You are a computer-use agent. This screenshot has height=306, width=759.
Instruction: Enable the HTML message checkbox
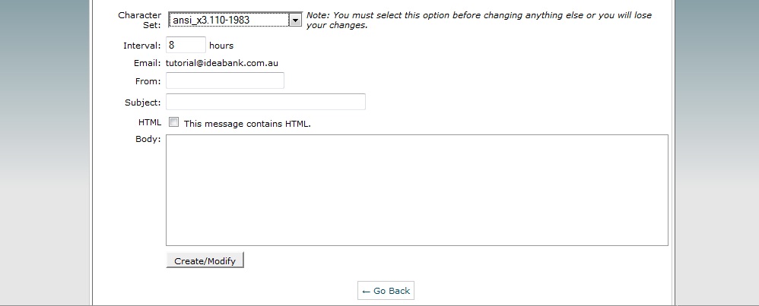[174, 122]
